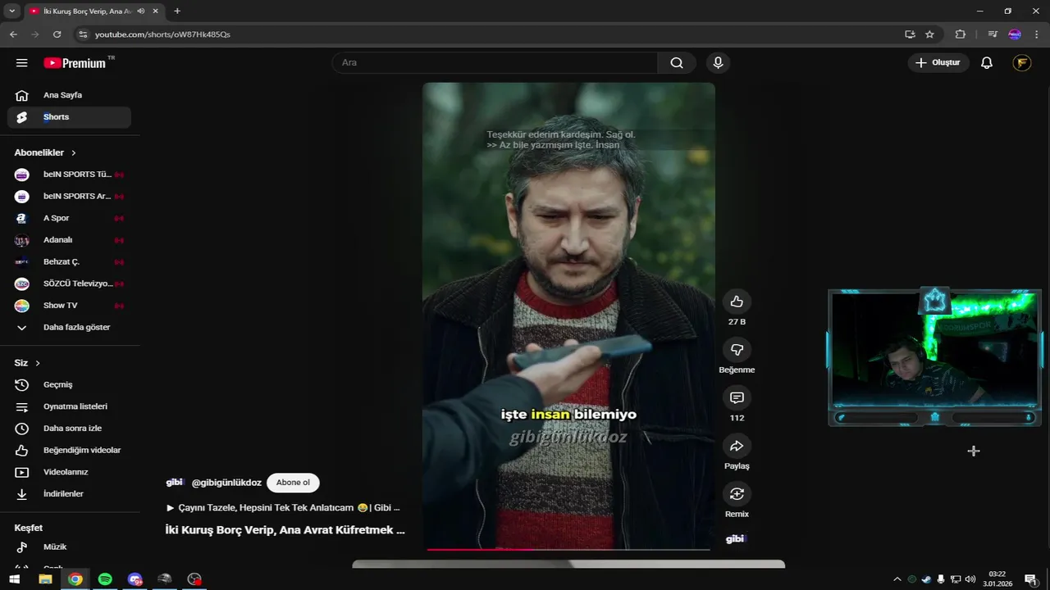Screen dimensions: 1050x590
Task: Share the Short with Paylaş
Action: [737, 446]
